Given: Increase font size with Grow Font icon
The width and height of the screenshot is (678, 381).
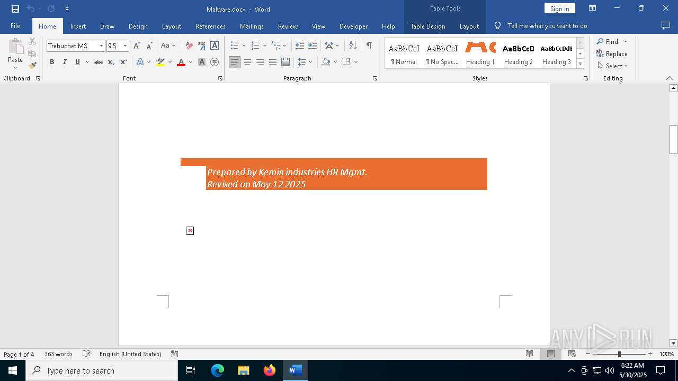Looking at the screenshot, I should click(137, 46).
